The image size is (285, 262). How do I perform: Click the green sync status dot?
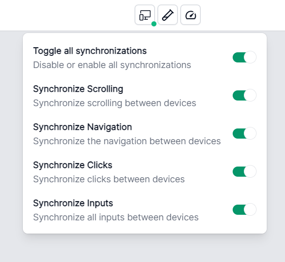point(154,24)
